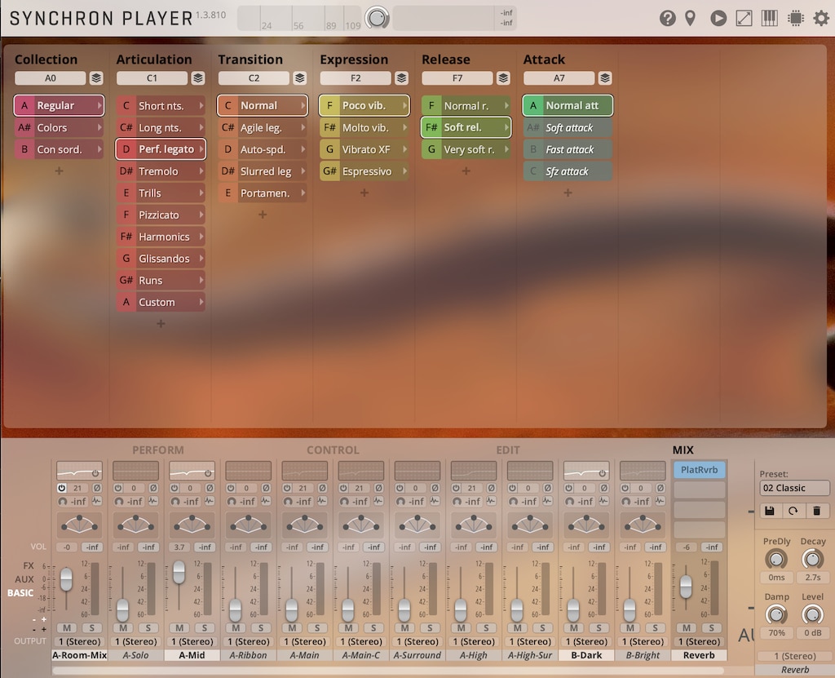Expand the Poco vib. expression arrow
This screenshot has height=678, width=835.
coord(404,105)
